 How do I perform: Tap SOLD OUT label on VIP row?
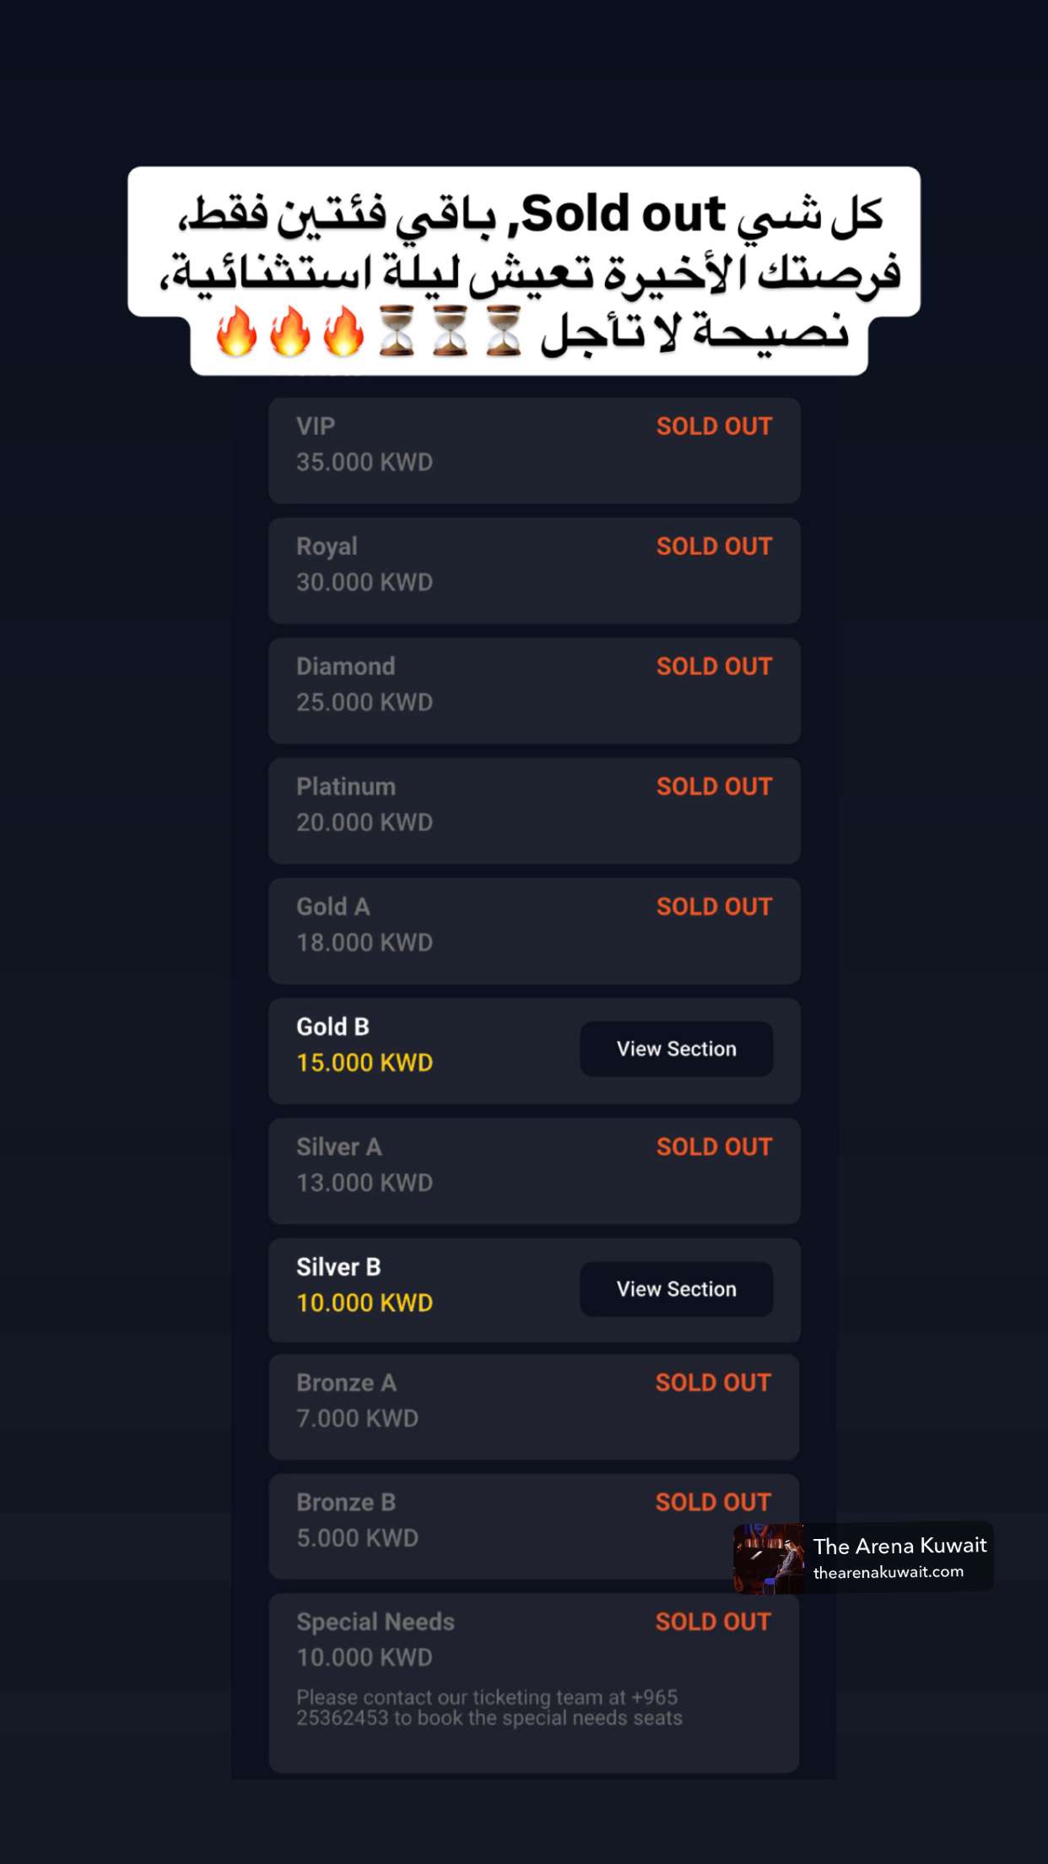click(x=714, y=426)
